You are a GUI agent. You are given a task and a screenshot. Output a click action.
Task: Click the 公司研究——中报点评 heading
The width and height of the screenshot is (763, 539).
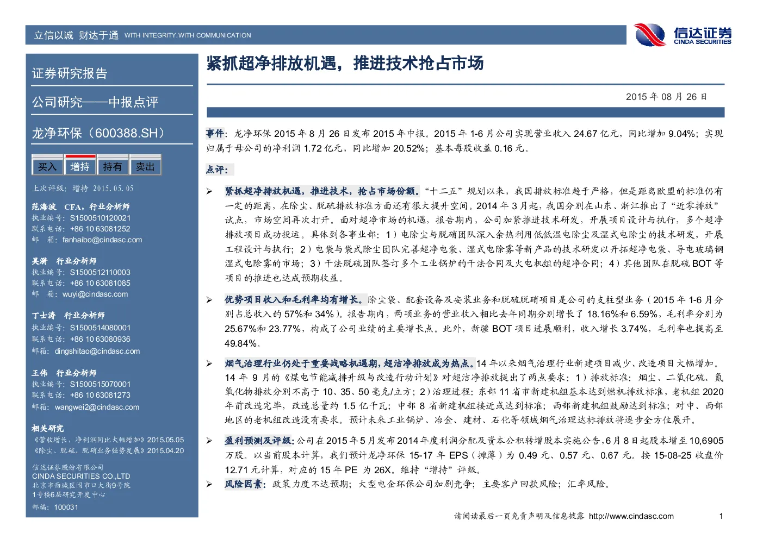tap(95, 102)
